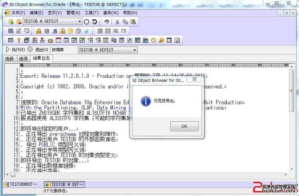Click the 执行(E) execute button
The height and width of the screenshot is (196, 299).
click(x=15, y=50)
